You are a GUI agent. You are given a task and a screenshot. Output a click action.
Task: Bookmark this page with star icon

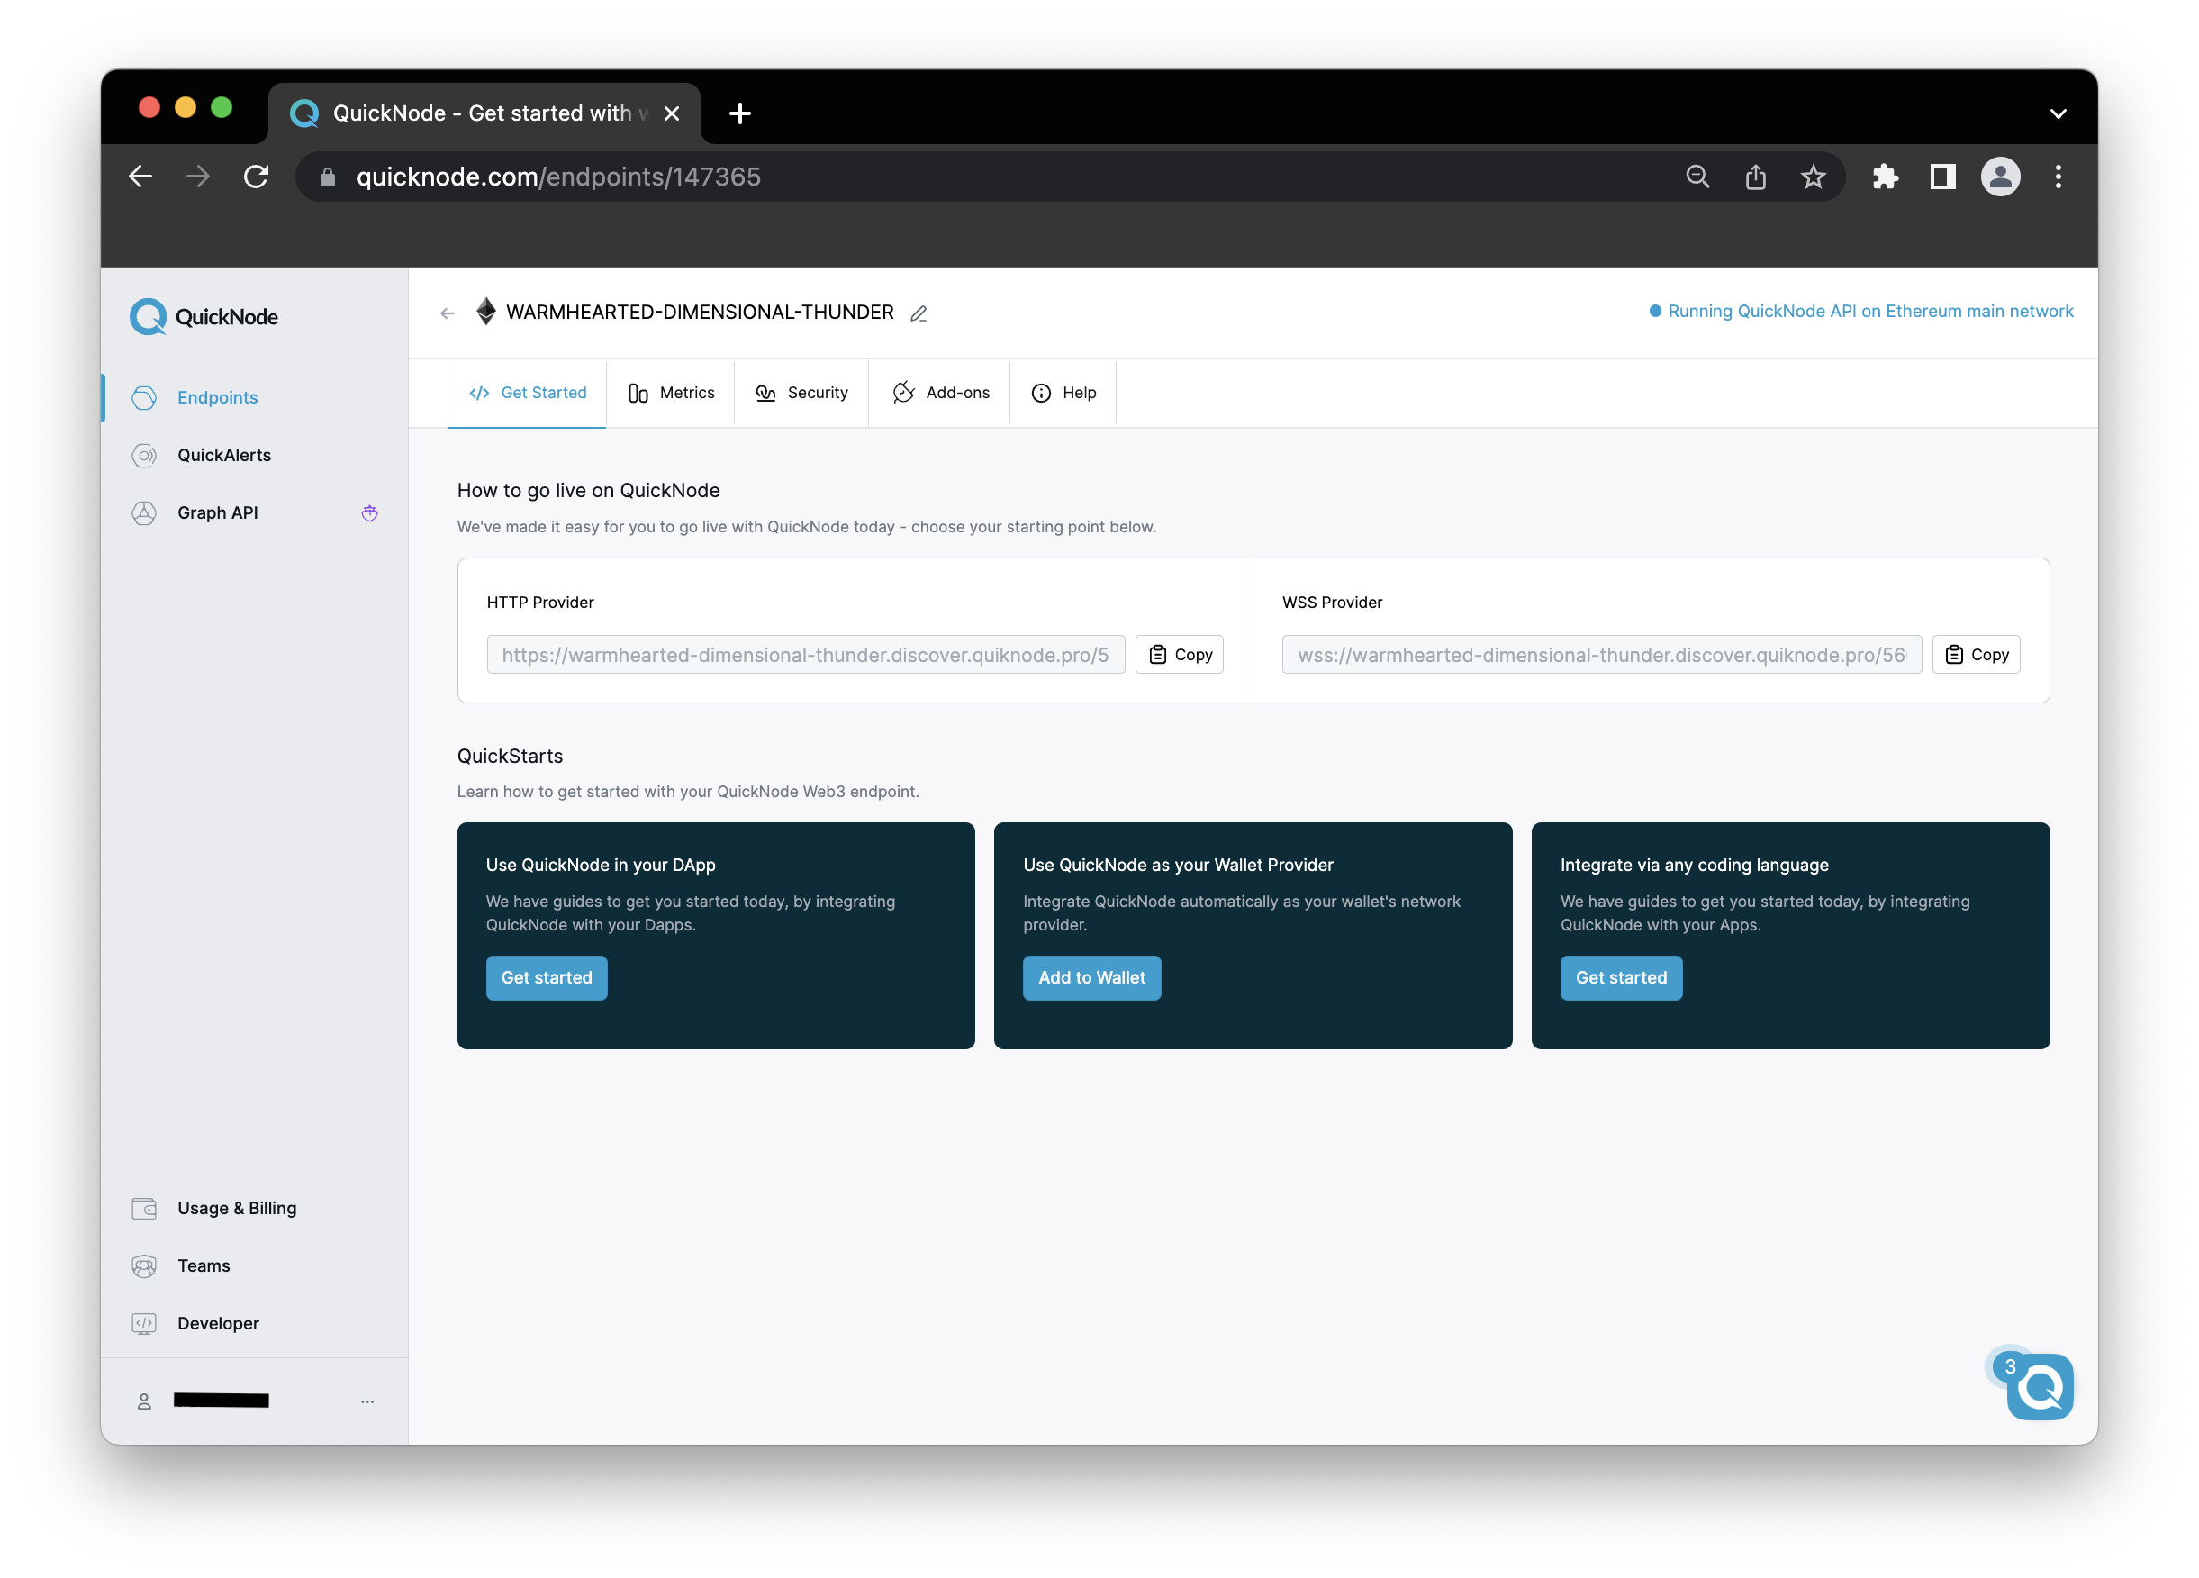coord(1813,177)
